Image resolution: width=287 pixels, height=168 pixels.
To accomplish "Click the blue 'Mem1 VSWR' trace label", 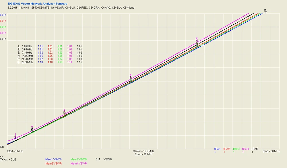I will coord(53,159).
